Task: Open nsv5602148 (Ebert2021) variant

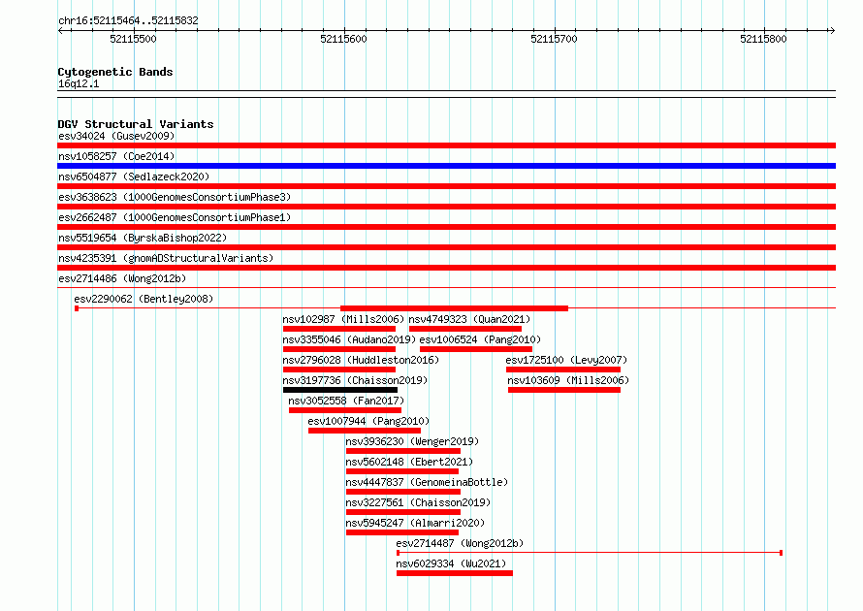Action: point(409,462)
